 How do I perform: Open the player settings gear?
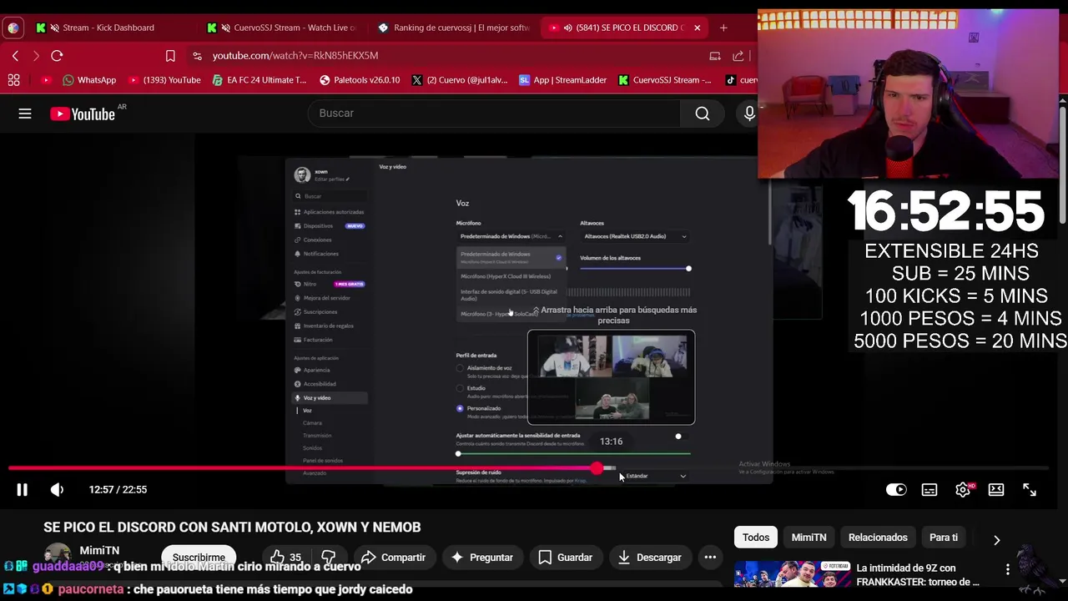point(963,490)
